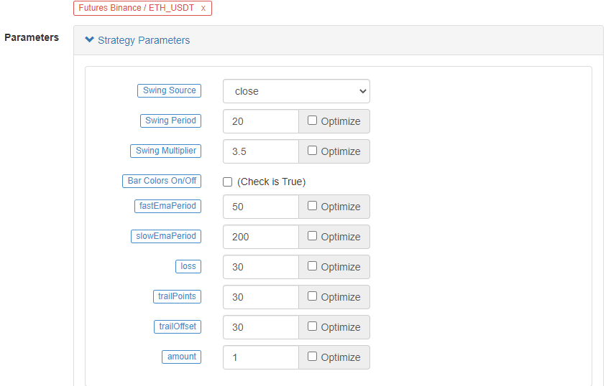Tick Optimize for slowEmaPeriod
Image resolution: width=611 pixels, height=386 pixels.
coord(312,236)
